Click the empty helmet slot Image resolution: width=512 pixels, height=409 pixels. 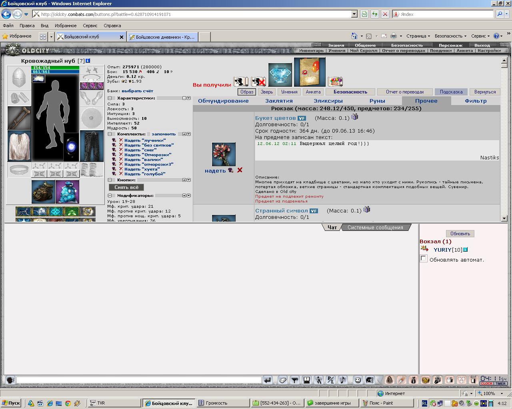click(x=19, y=78)
